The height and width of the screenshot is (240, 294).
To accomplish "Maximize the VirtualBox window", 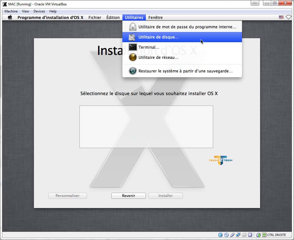I will point(275,3).
